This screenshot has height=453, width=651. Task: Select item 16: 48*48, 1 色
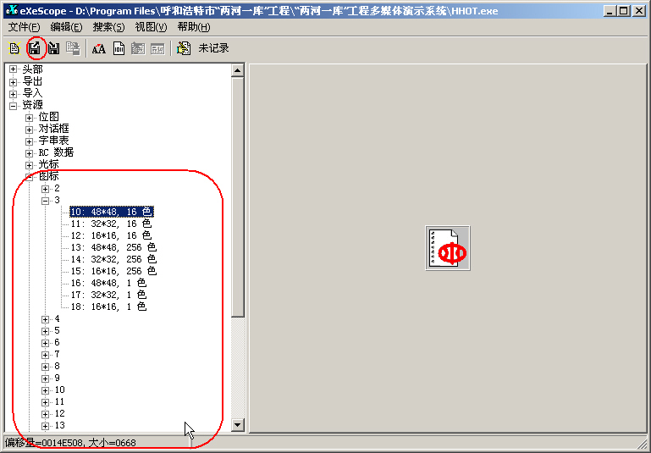pyautogui.click(x=108, y=283)
